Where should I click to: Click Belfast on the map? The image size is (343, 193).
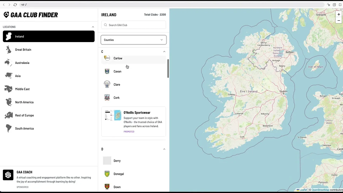pos(290,52)
